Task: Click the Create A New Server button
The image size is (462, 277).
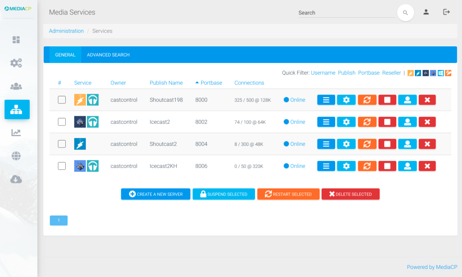Action: coord(155,194)
